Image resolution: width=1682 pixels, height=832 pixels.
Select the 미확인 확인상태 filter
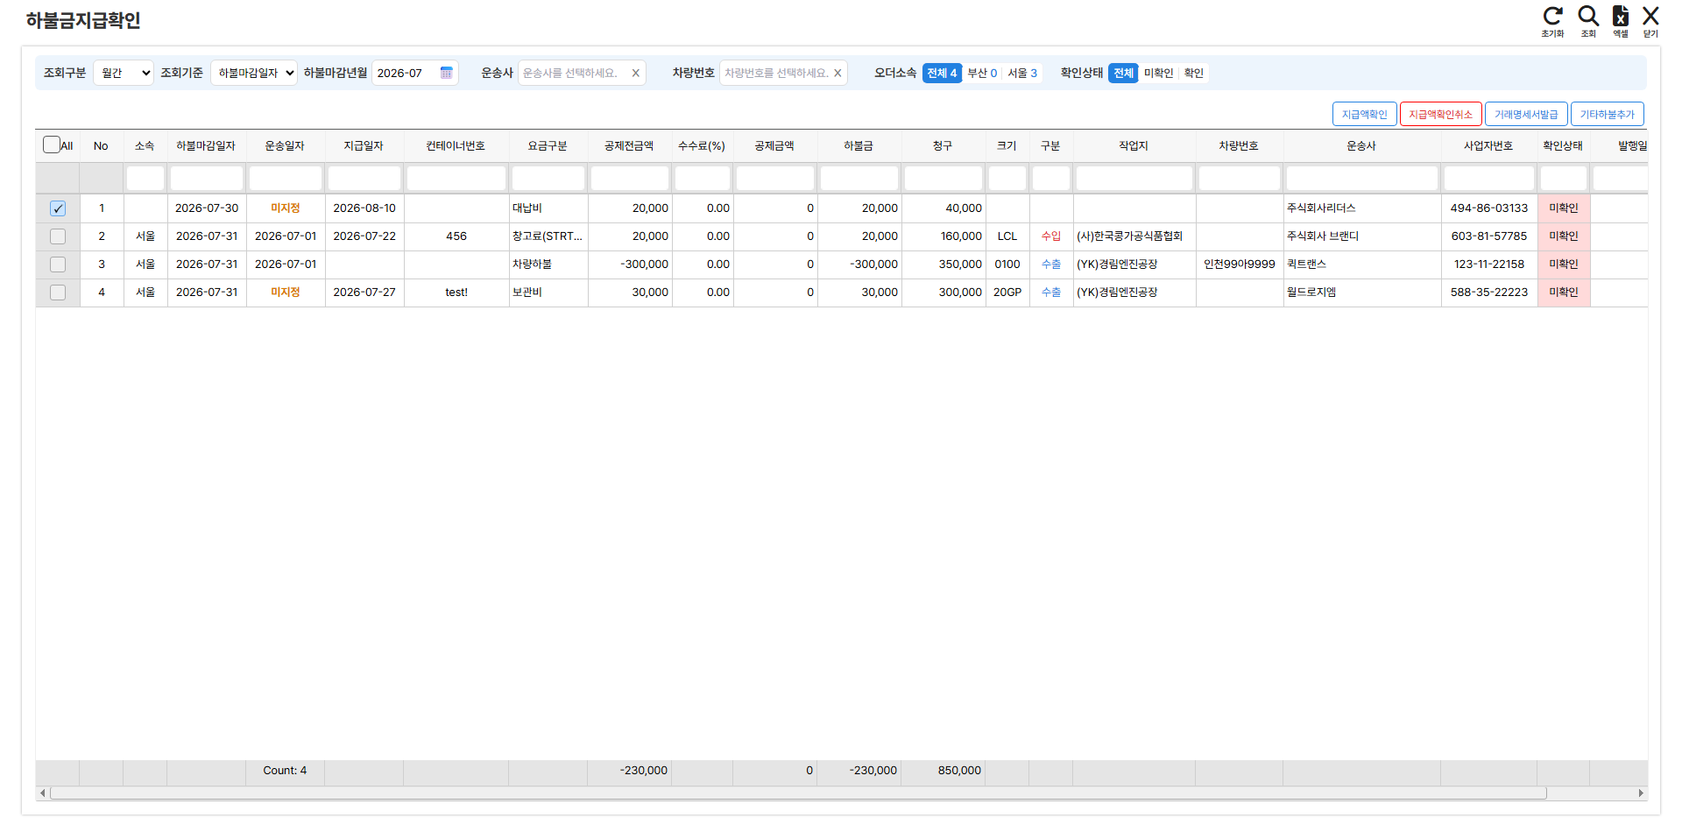pyautogui.click(x=1158, y=73)
